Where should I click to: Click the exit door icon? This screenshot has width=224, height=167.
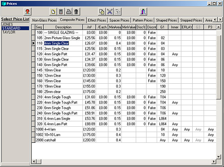tap(143, 12)
